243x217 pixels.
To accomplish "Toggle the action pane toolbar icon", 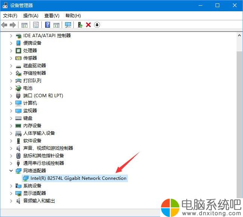I will click(56, 25).
